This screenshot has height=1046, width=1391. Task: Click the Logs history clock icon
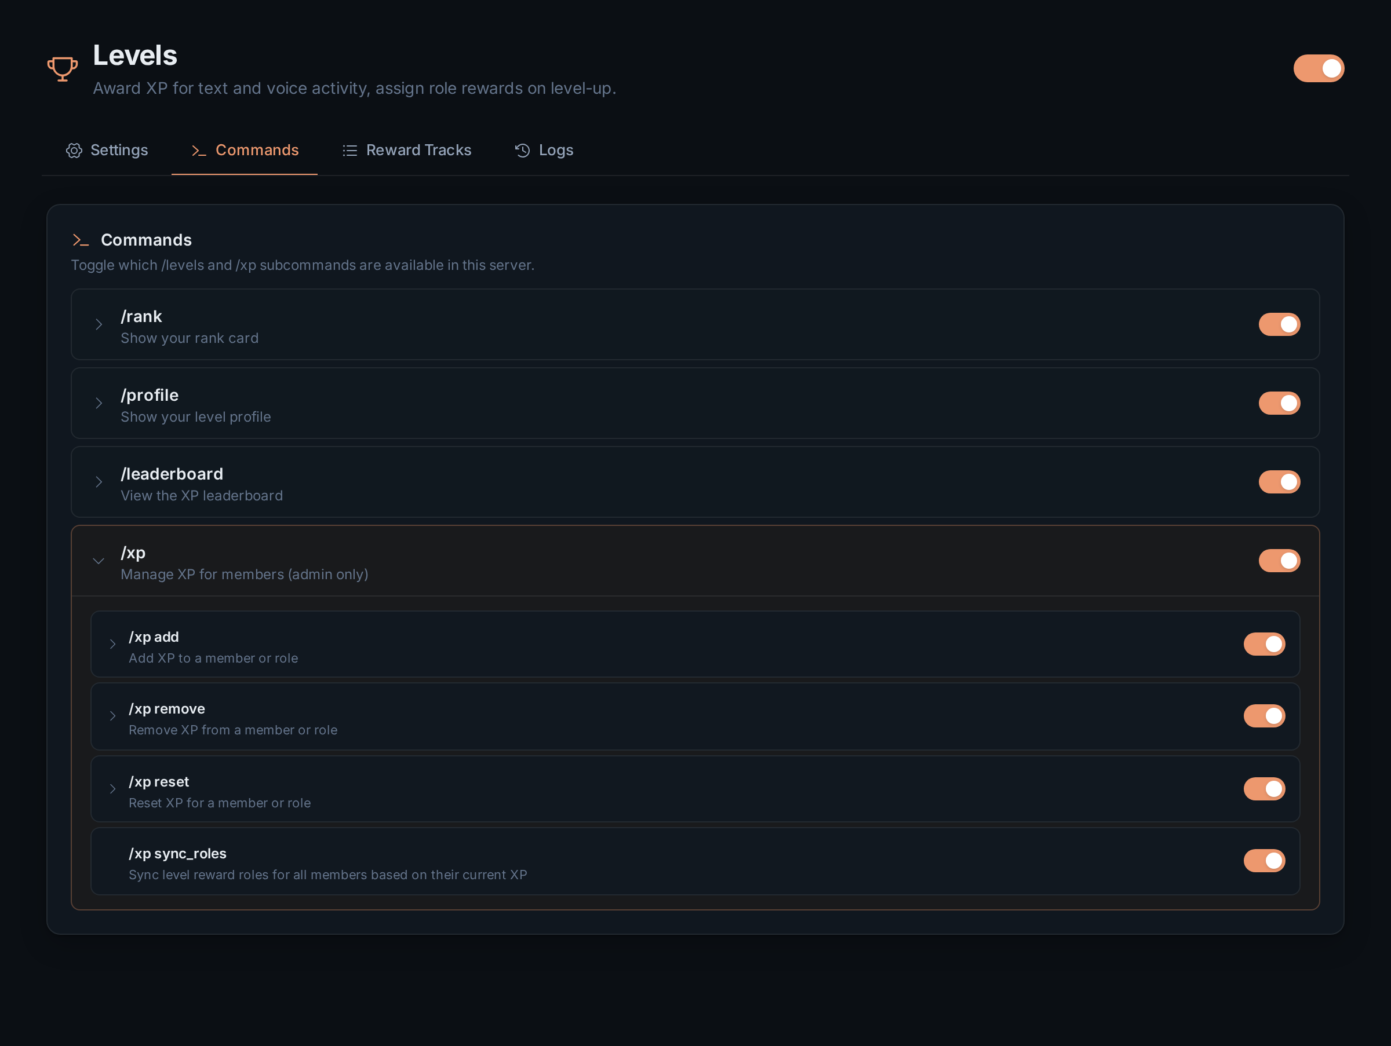click(523, 151)
